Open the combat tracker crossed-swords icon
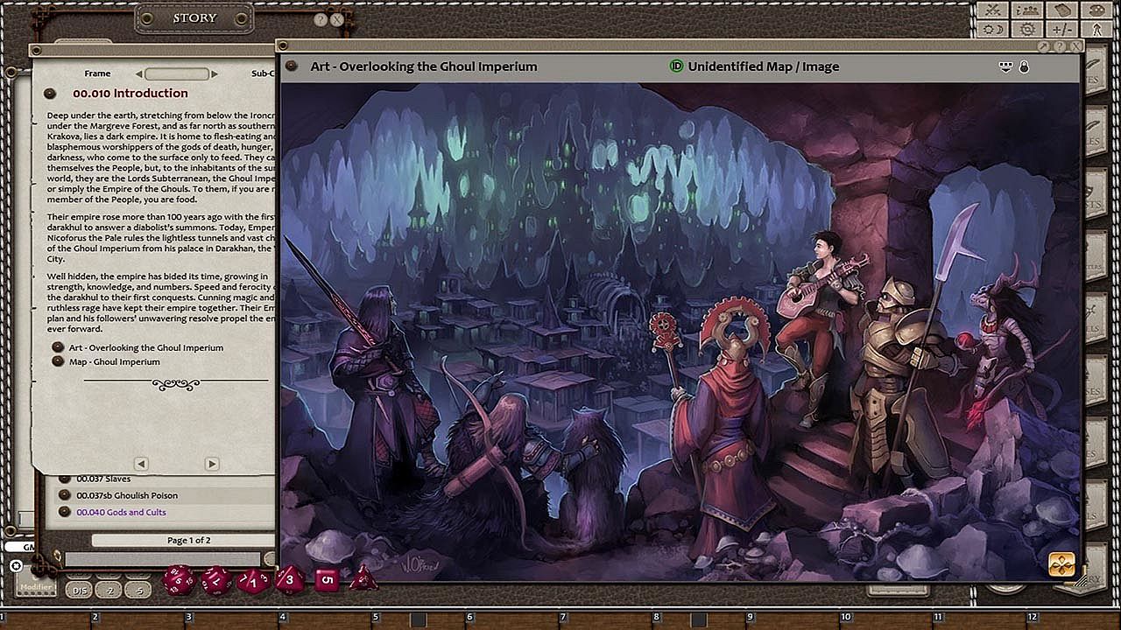 tap(992, 10)
